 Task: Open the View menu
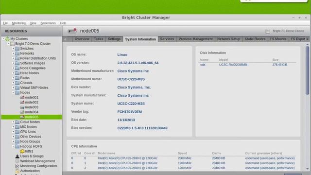33,23
